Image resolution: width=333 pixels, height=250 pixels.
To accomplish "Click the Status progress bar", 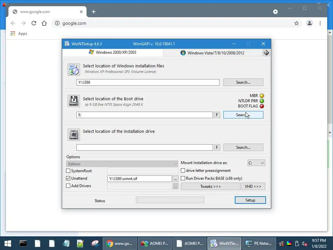I will pos(170,200).
